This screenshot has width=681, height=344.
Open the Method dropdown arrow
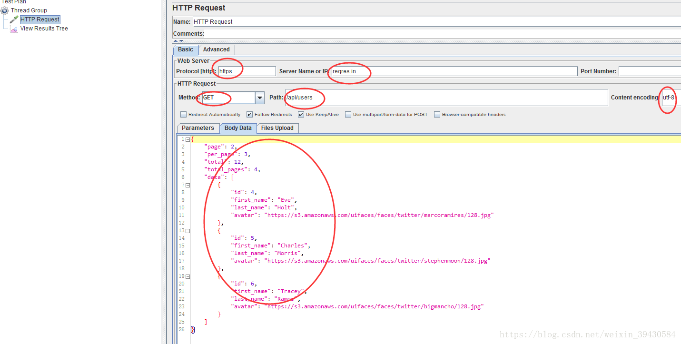pyautogui.click(x=260, y=98)
